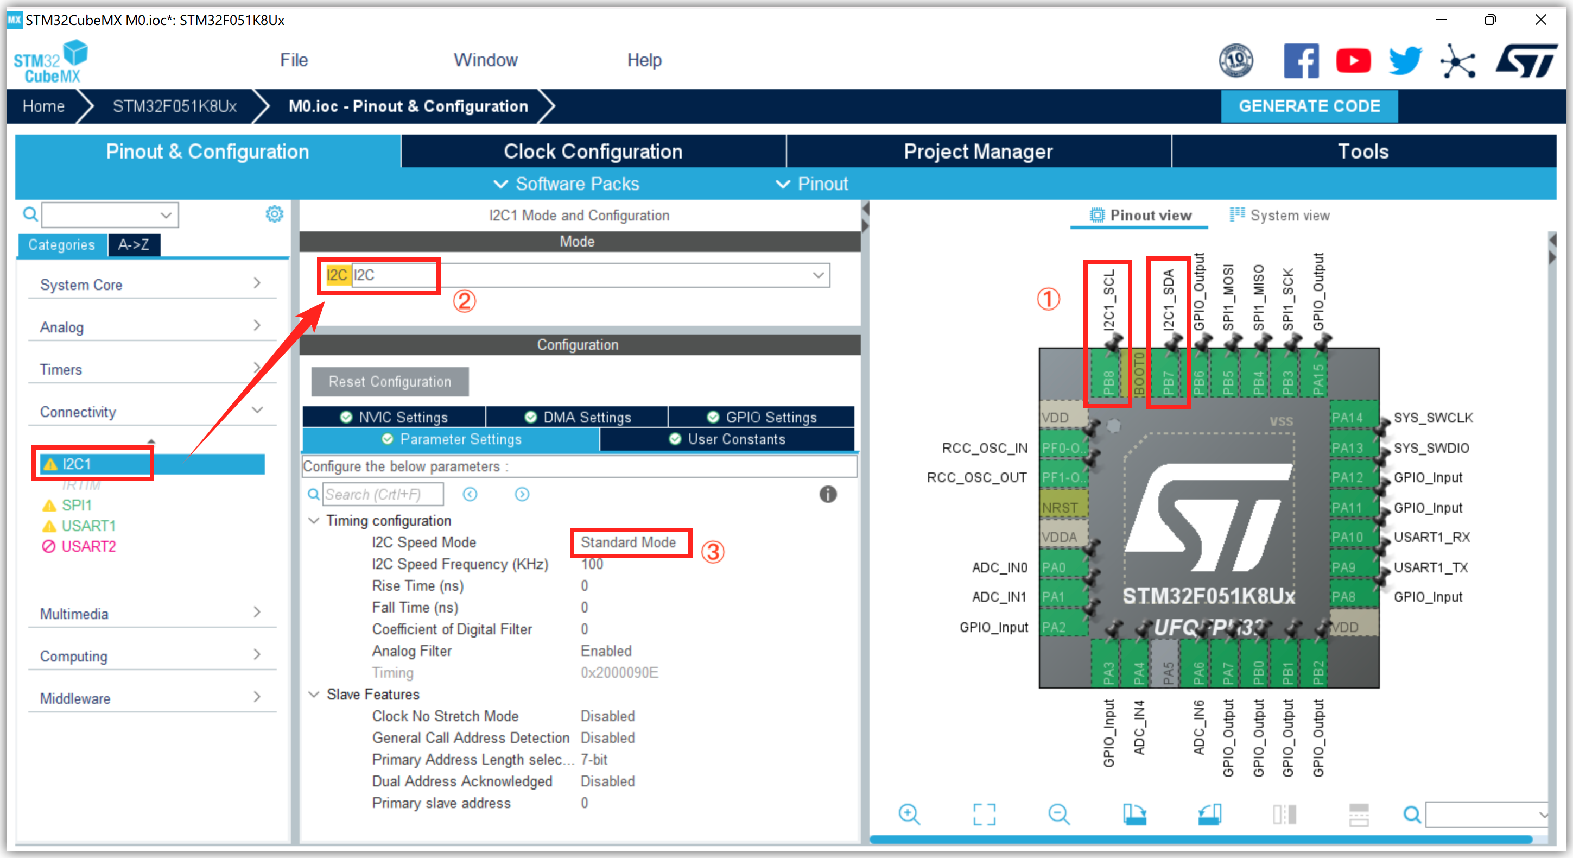Click the parameter info icon
This screenshot has width=1573, height=858.
[x=827, y=494]
